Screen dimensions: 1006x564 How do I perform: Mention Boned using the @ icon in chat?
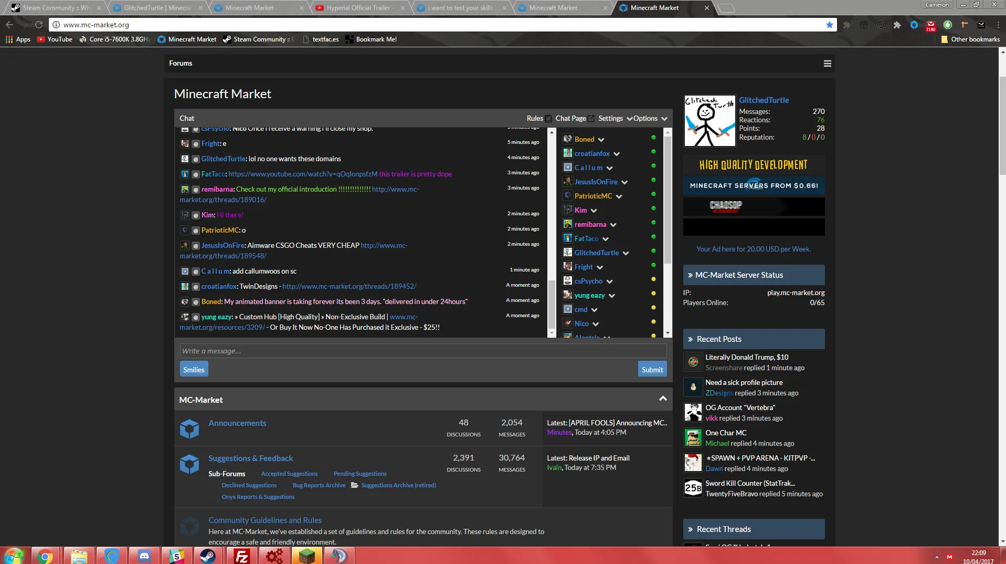point(195,302)
